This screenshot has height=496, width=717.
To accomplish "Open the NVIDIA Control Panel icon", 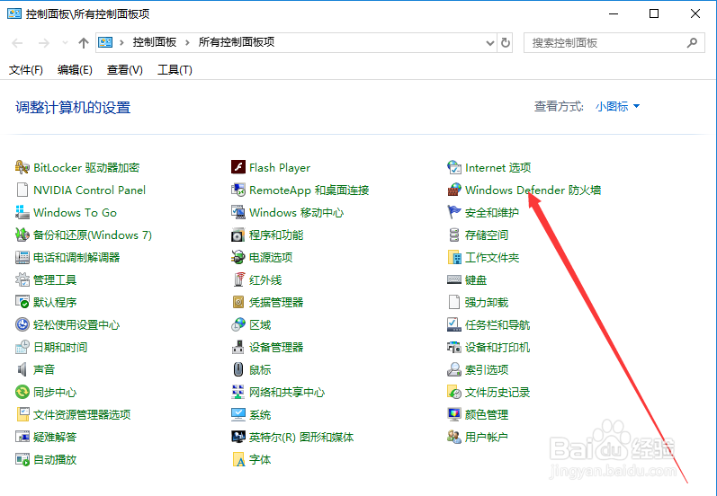I will coord(22,190).
